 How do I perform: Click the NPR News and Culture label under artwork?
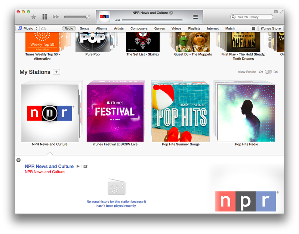50,144
